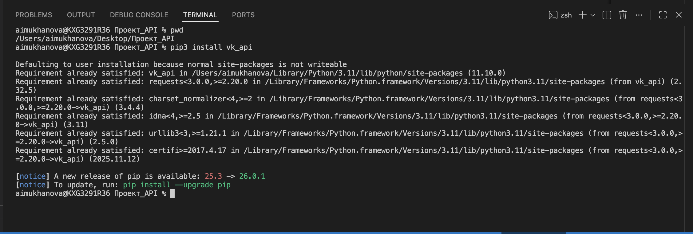Click the zsh terminal name label

[566, 15]
